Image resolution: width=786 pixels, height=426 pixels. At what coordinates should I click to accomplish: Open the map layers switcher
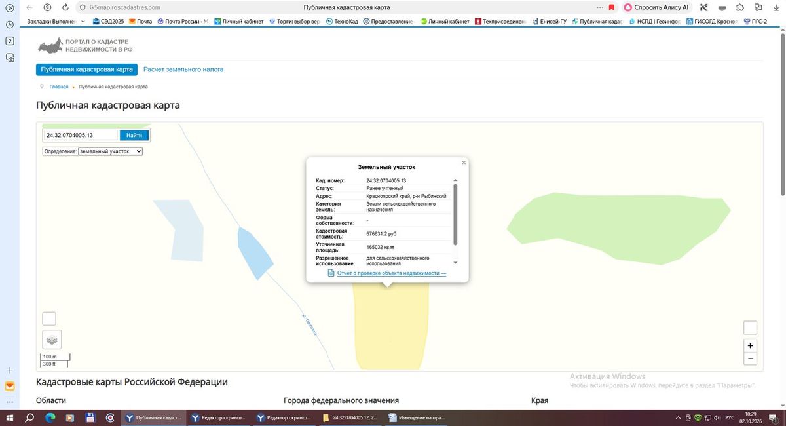pos(52,339)
